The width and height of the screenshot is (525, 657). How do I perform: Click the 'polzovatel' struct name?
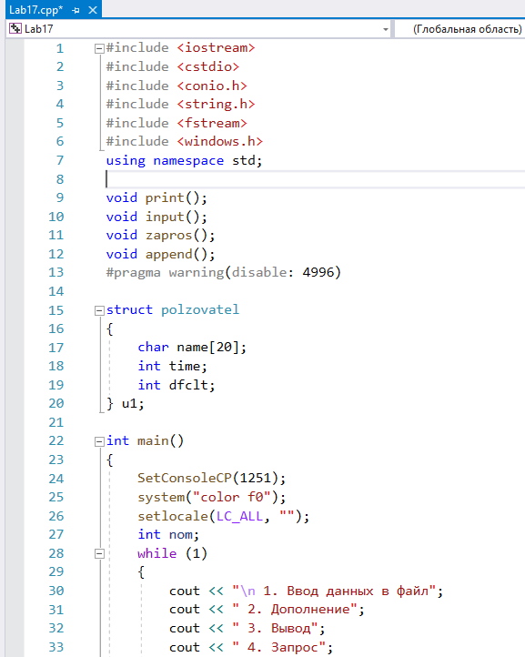pyautogui.click(x=200, y=310)
